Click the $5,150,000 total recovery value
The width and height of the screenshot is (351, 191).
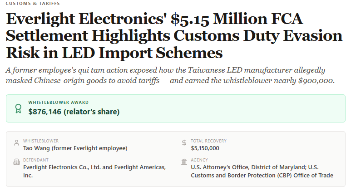[205, 148]
